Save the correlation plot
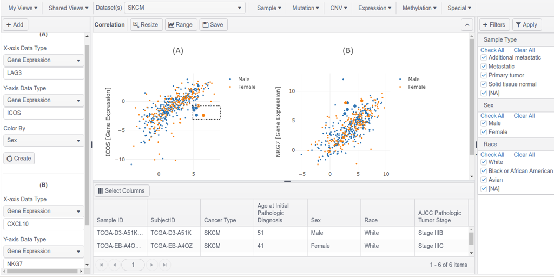Image resolution: width=554 pixels, height=277 pixels. click(213, 25)
